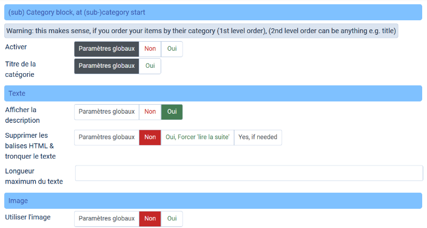Select the 'Yes, if needed' option

pyautogui.click(x=258, y=137)
